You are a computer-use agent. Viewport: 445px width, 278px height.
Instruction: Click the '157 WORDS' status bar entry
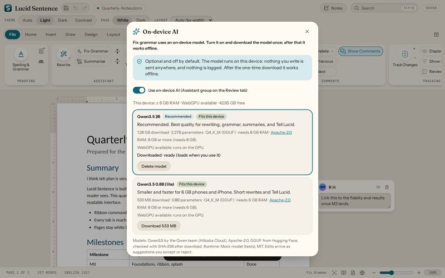(47, 272)
